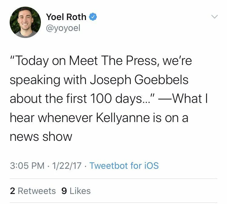
Task: View the Retweets label
Action: pyautogui.click(x=37, y=191)
